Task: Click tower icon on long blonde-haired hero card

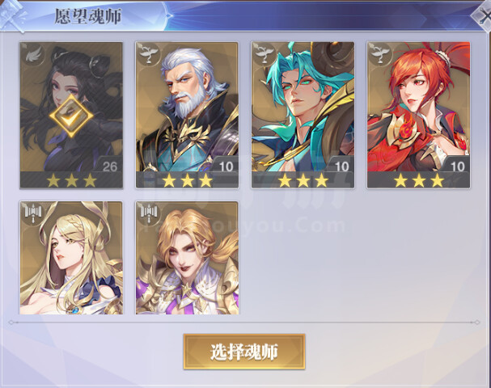Action: click(x=32, y=213)
